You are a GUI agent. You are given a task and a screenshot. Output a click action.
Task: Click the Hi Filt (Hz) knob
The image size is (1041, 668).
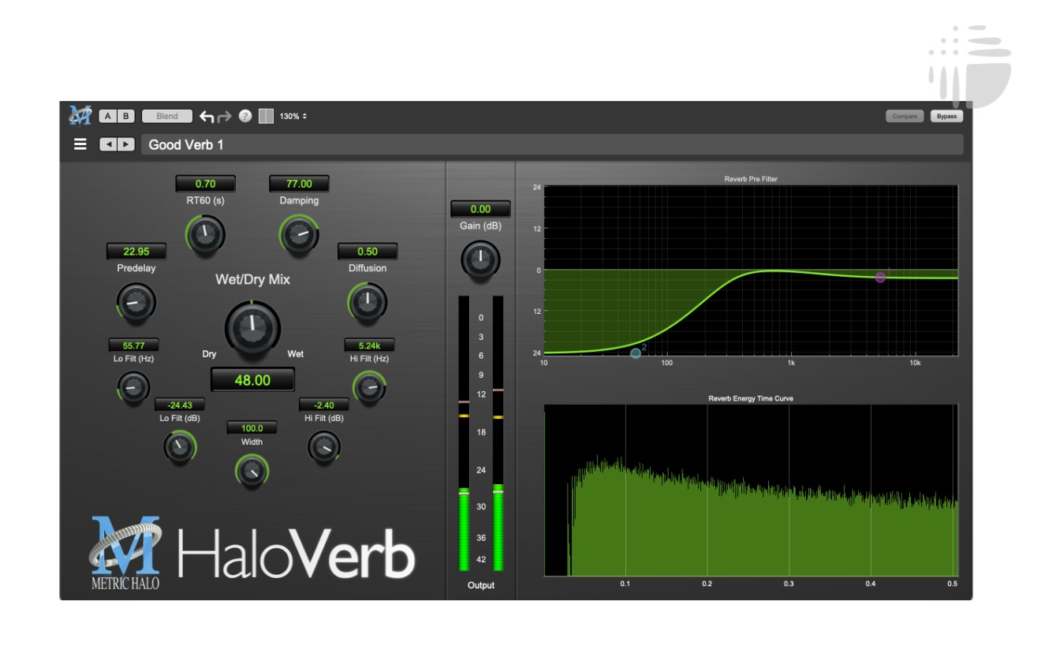pos(369,386)
